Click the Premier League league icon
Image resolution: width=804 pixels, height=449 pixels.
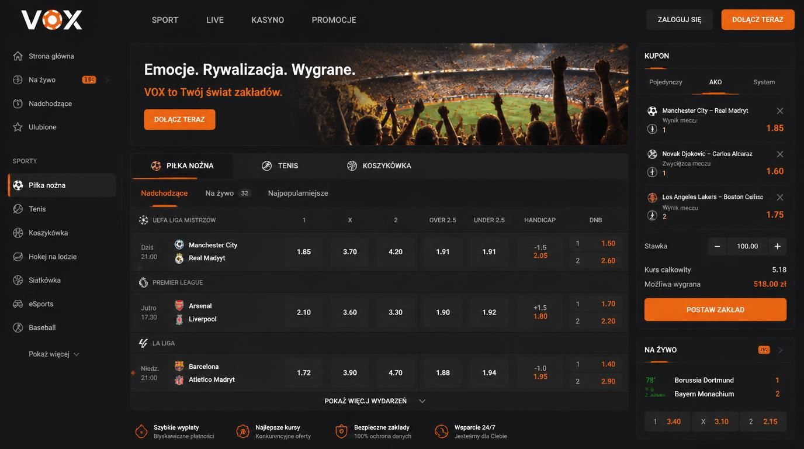click(143, 282)
